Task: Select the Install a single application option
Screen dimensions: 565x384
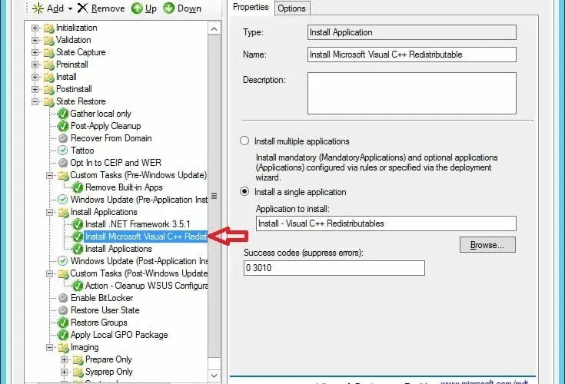Action: click(x=244, y=191)
